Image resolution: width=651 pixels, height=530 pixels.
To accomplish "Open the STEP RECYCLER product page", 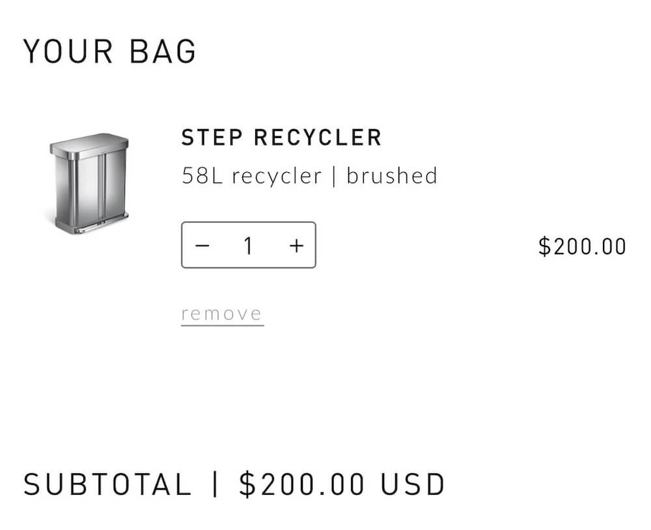I will click(x=283, y=138).
